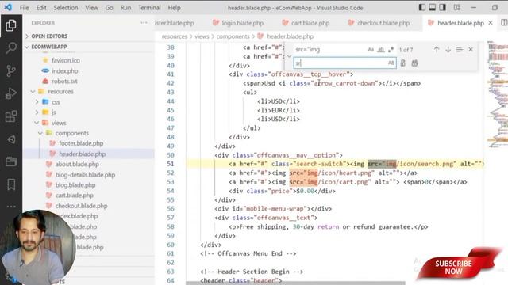Open blog-details.blade.php in explorer
The width and height of the screenshot is (508, 285).
coord(85,174)
